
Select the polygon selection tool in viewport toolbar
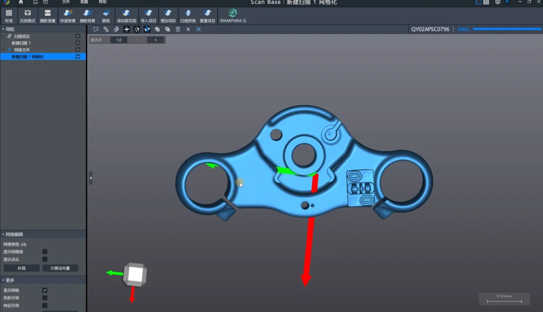click(x=96, y=30)
